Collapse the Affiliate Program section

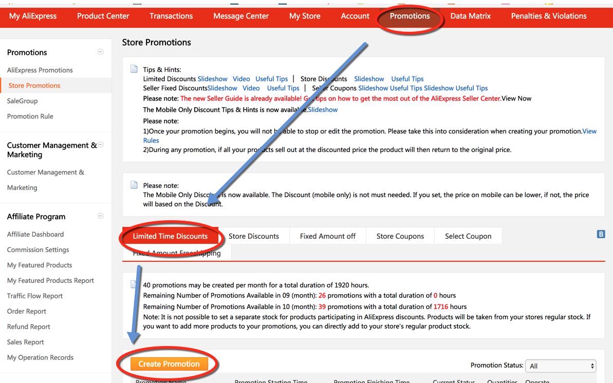pos(101,216)
